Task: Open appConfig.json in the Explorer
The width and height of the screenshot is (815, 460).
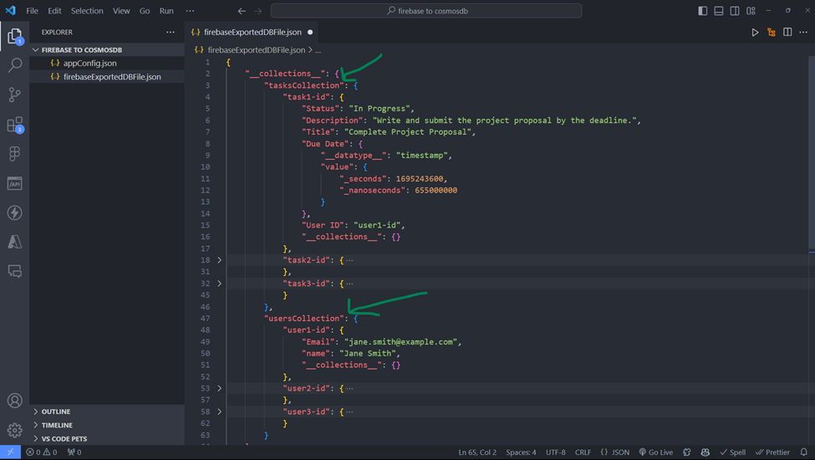Action: 89,63
